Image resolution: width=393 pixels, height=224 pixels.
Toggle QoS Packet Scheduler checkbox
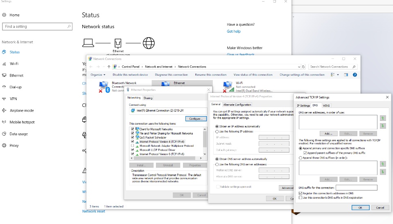132,137
